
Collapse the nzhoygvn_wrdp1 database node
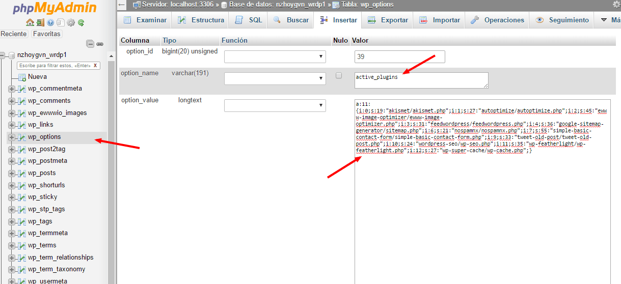tap(3, 55)
